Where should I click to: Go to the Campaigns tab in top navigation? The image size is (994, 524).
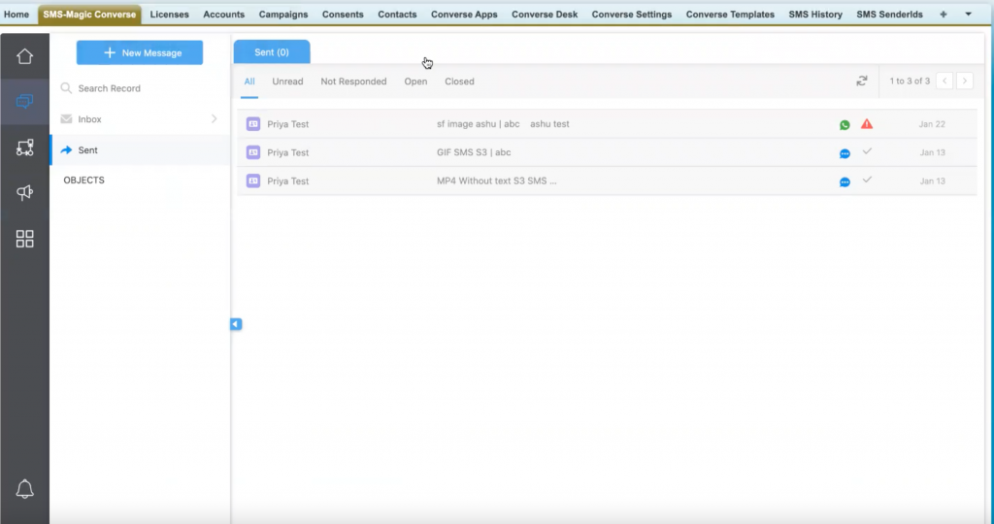click(x=283, y=14)
